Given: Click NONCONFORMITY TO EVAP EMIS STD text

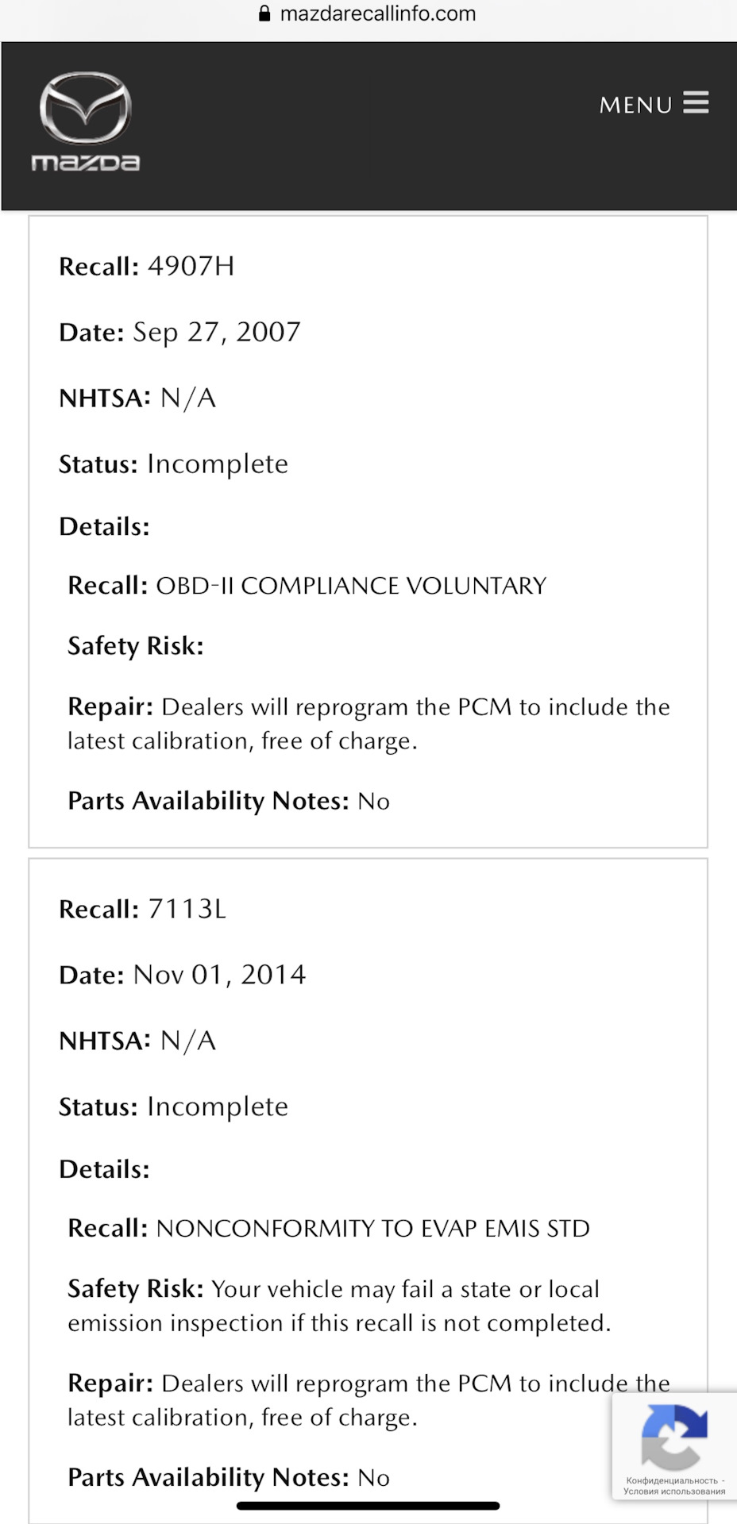Looking at the screenshot, I should (x=373, y=1229).
